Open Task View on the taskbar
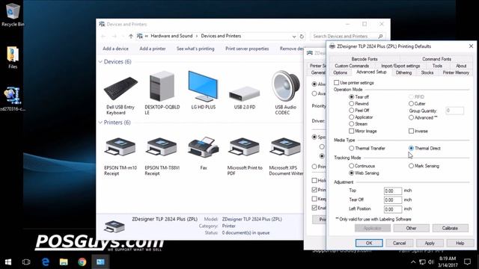 pyautogui.click(x=26, y=262)
